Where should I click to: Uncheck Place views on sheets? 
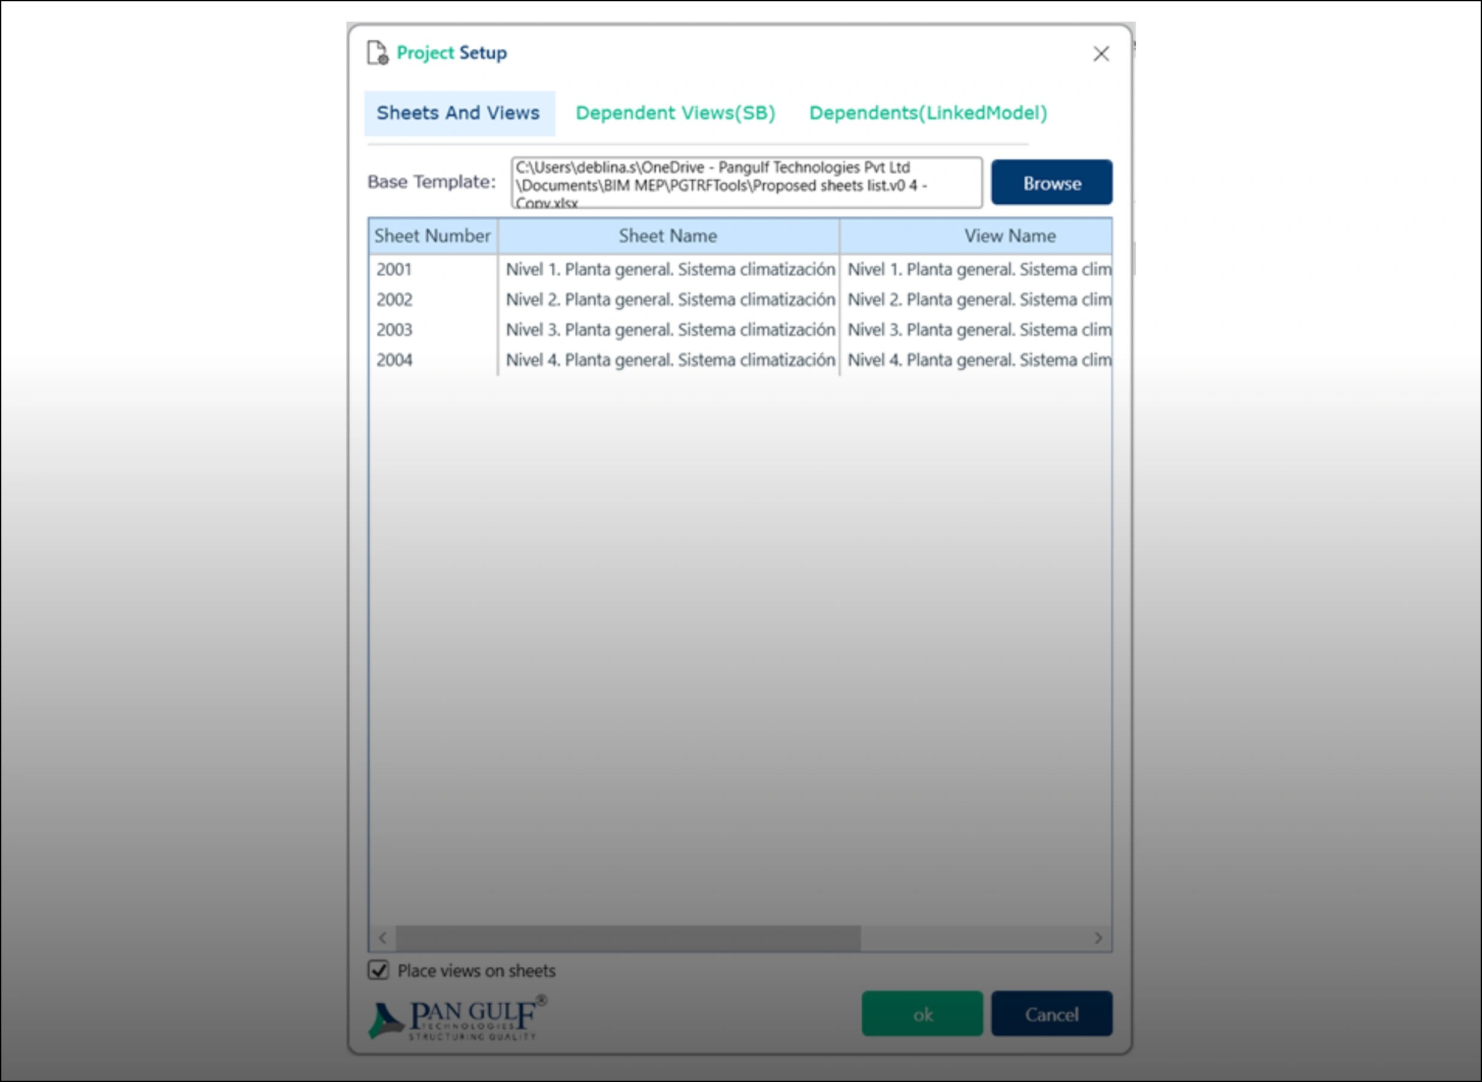click(x=379, y=970)
